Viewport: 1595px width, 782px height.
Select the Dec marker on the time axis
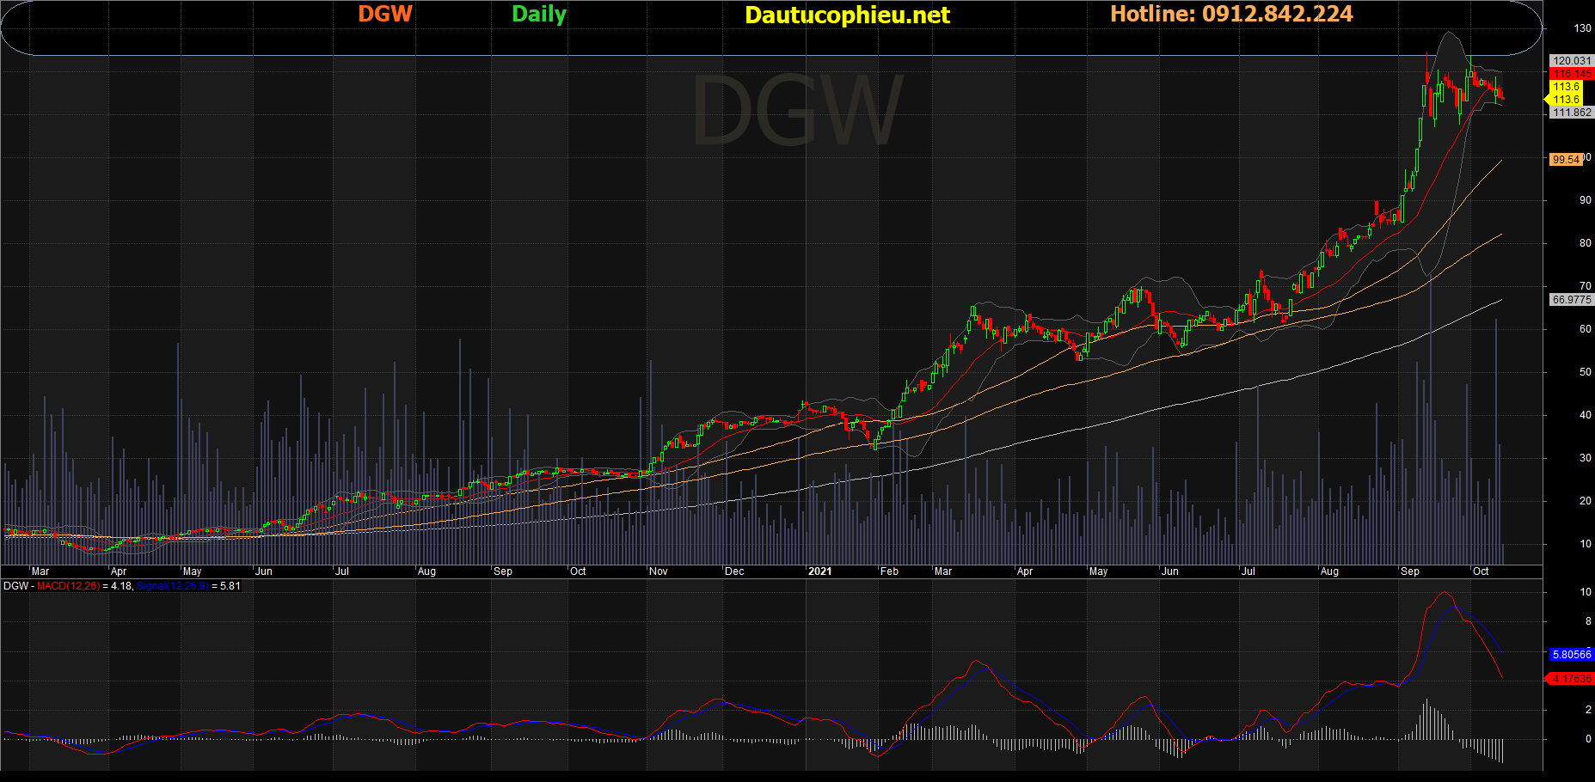point(734,571)
